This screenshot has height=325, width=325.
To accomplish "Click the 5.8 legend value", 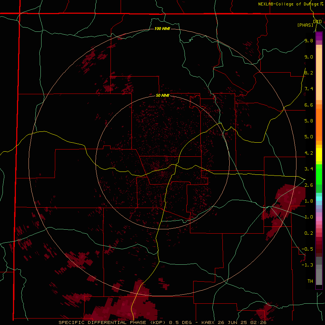I will point(309,121).
